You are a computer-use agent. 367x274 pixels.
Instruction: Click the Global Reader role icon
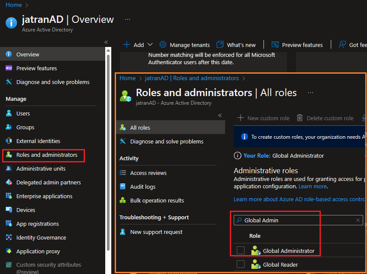click(x=256, y=265)
